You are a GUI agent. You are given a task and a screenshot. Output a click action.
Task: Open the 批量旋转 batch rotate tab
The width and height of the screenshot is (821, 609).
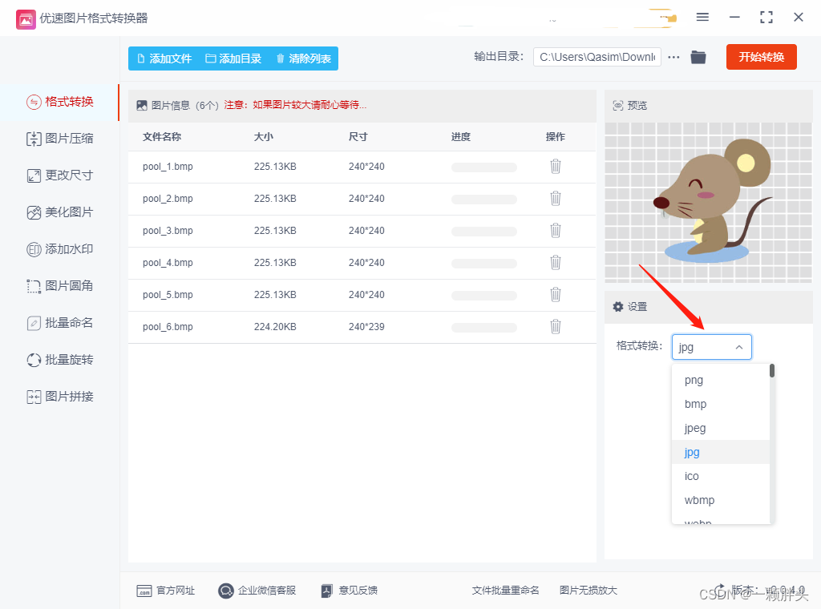coord(60,360)
